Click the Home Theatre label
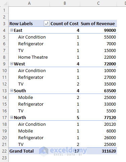The height and width of the screenshot is (162, 126). click(x=33, y=57)
